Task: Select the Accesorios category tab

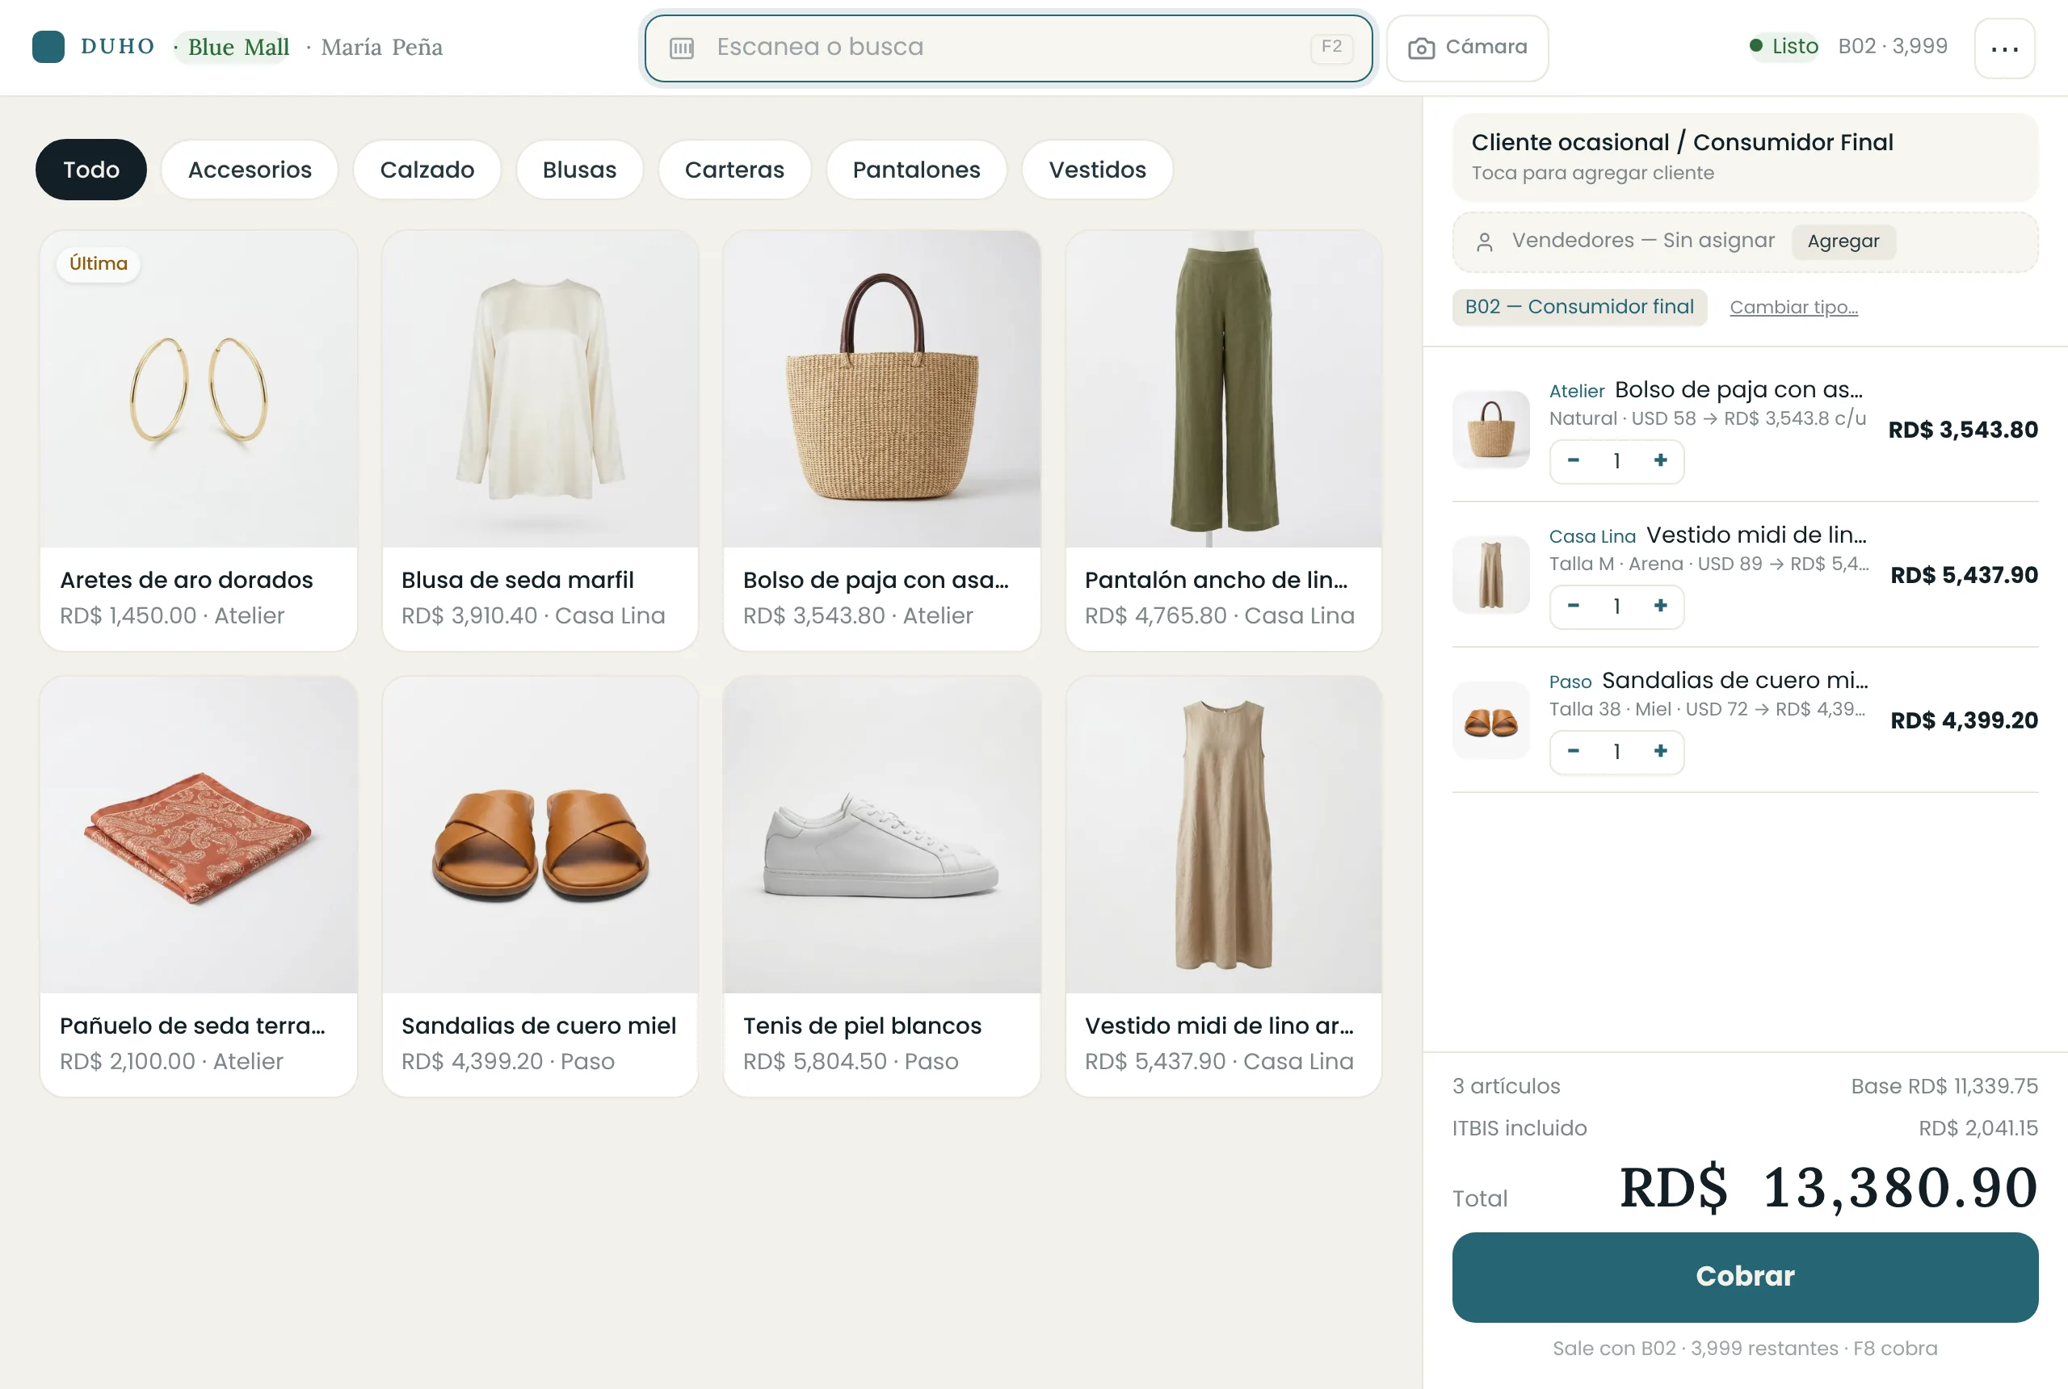Action: click(250, 170)
